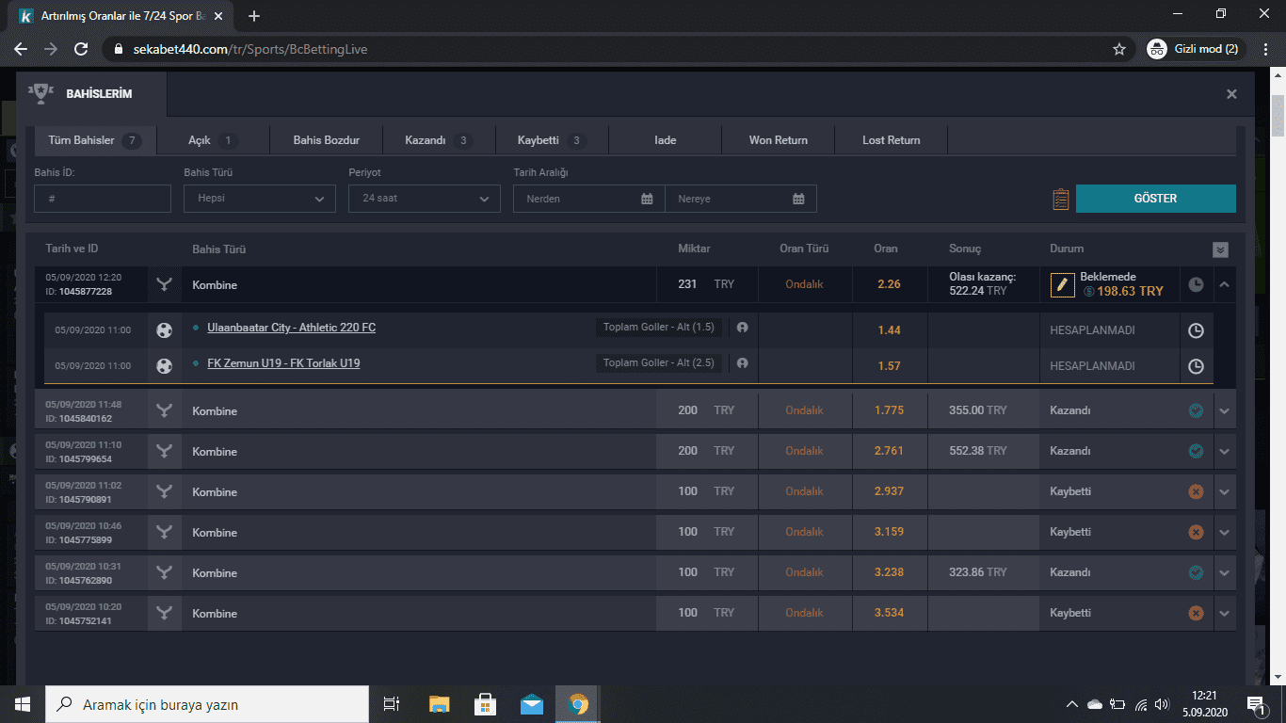Click the Kombine fork icon for bet 1045840162

165,410
